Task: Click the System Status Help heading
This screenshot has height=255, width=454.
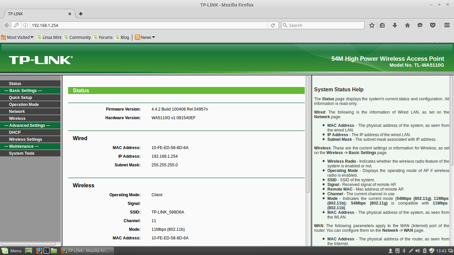Action: (x=339, y=90)
